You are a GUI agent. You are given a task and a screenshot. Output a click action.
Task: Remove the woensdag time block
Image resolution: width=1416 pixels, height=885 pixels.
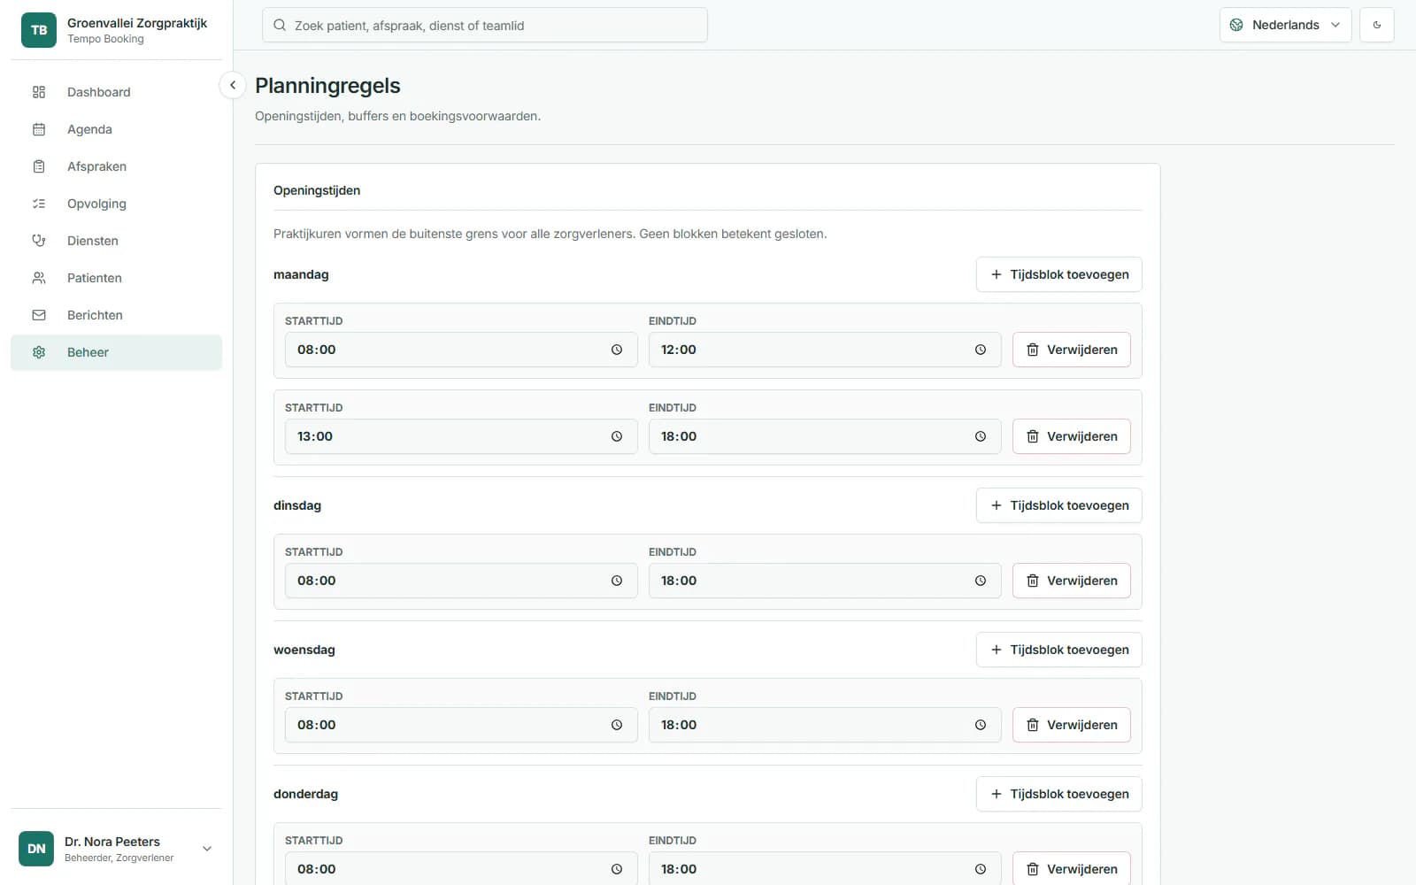coord(1071,725)
